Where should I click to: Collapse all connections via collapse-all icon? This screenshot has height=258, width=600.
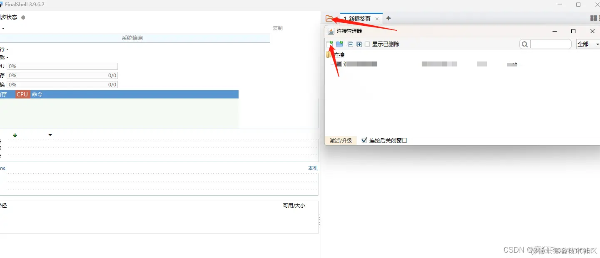point(350,44)
